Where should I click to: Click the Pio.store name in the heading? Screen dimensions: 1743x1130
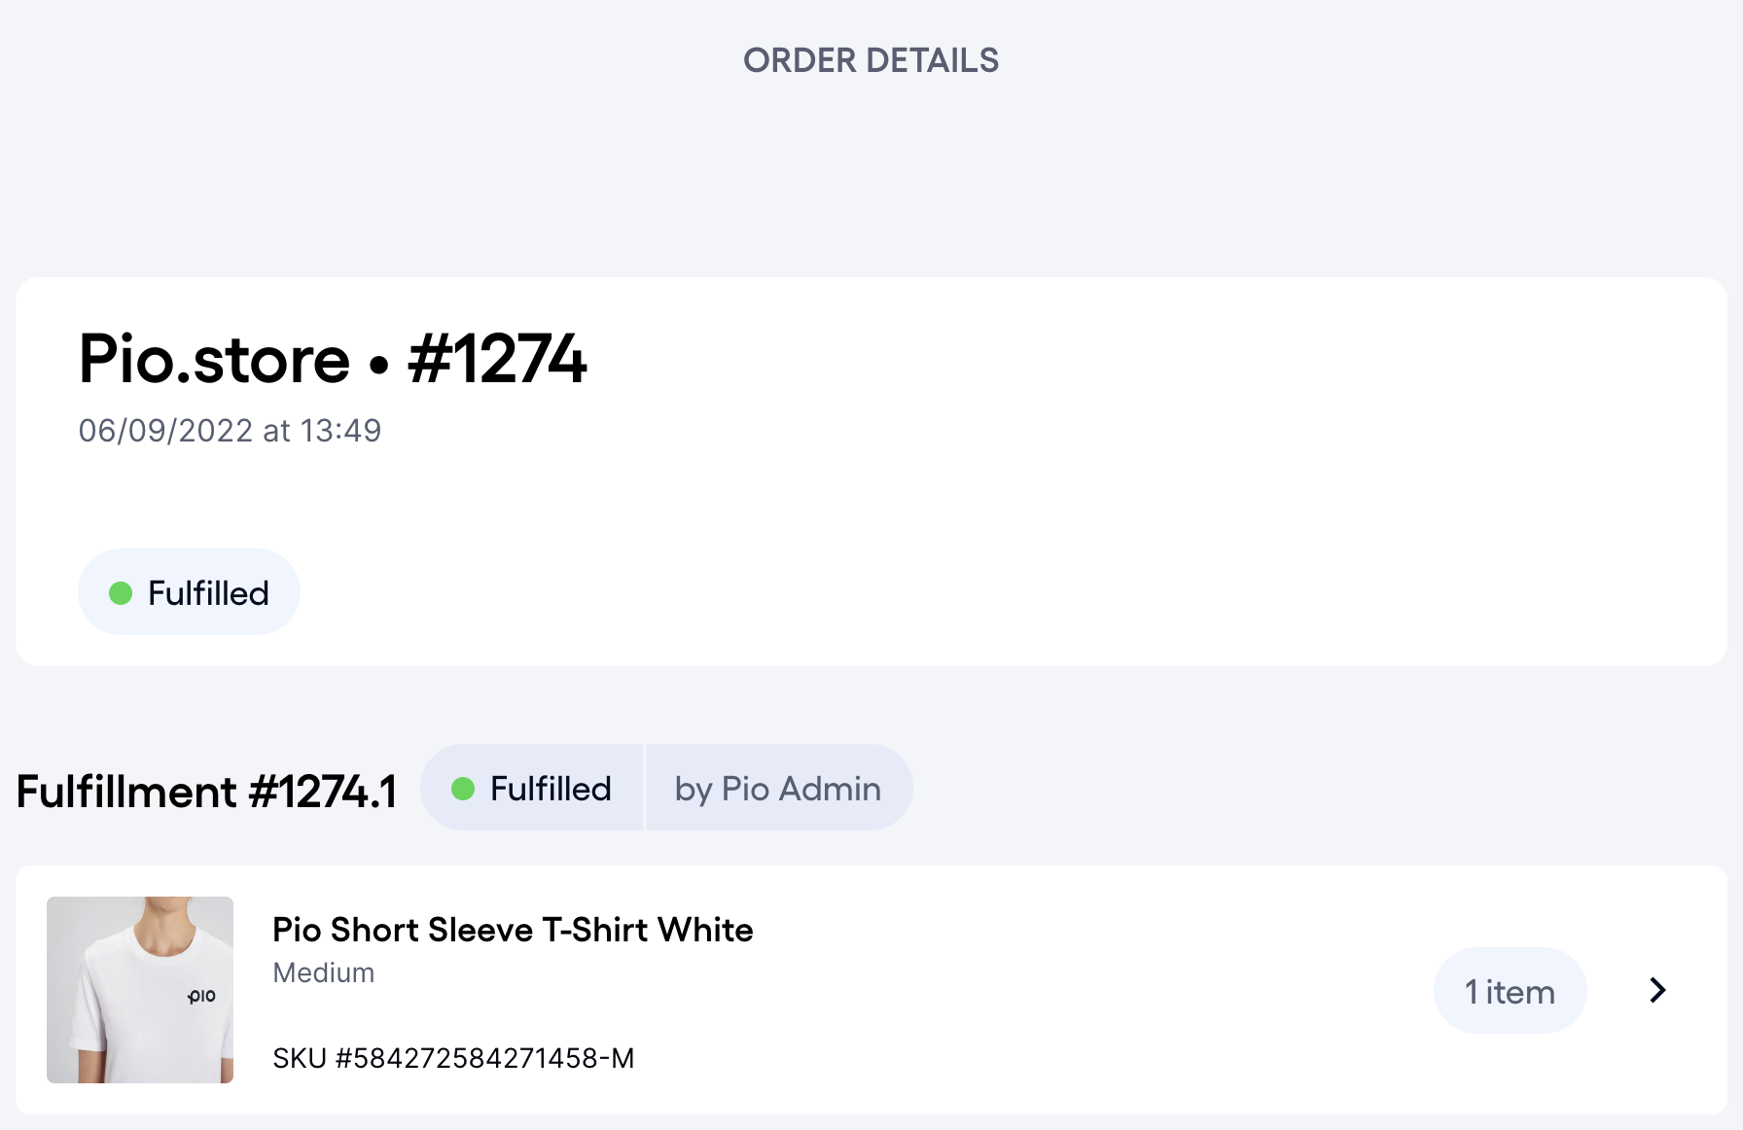(x=214, y=359)
